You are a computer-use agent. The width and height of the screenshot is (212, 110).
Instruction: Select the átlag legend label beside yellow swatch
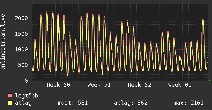click(23, 103)
